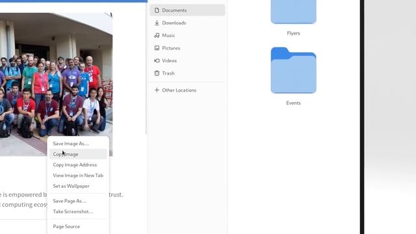The height and width of the screenshot is (234, 416).
Task: Open Videos in the file sidebar
Action: tap(187, 60)
